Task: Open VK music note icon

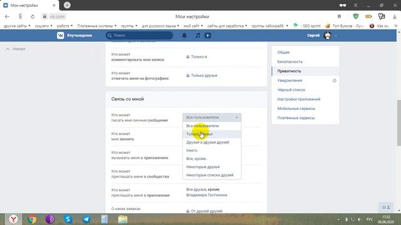Action: pyautogui.click(x=198, y=36)
